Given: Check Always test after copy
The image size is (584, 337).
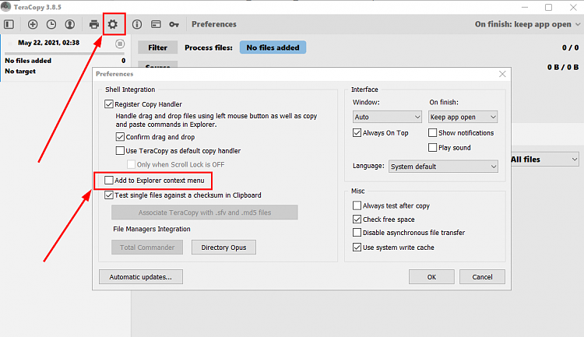Looking at the screenshot, I should click(357, 205).
